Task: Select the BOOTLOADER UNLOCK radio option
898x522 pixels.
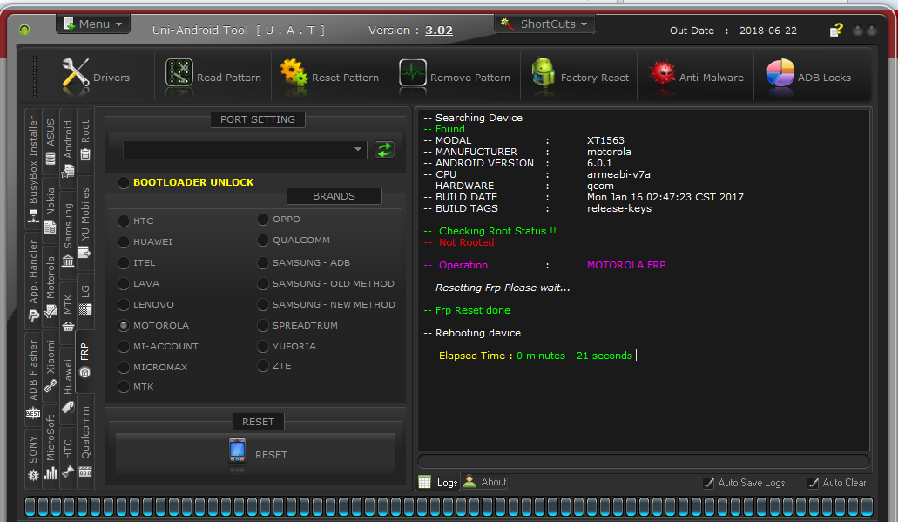Action: point(123,182)
